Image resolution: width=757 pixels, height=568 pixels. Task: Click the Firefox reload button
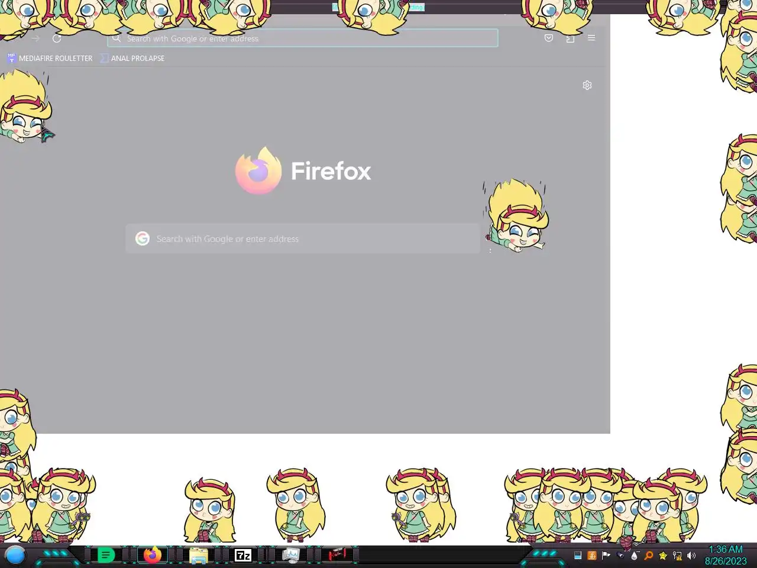pos(57,38)
